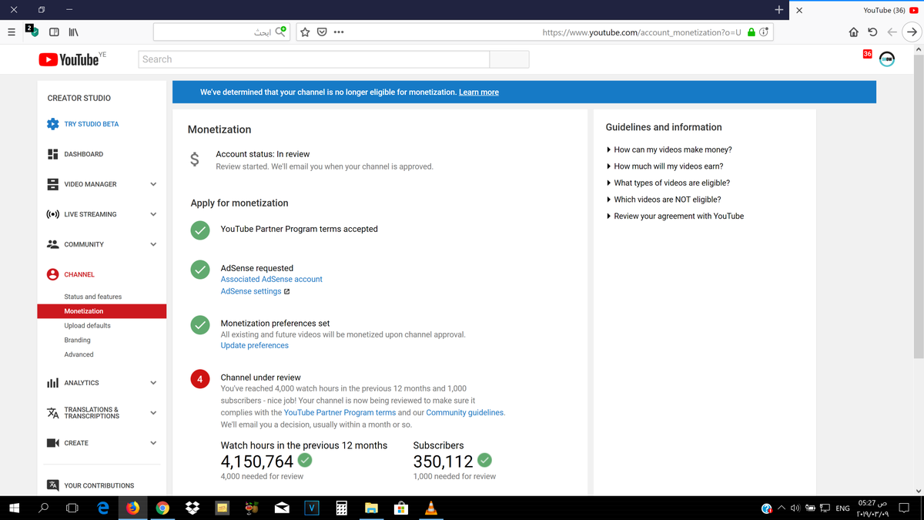The width and height of the screenshot is (924, 520).
Task: Go to the Firefox home page
Action: (x=853, y=32)
